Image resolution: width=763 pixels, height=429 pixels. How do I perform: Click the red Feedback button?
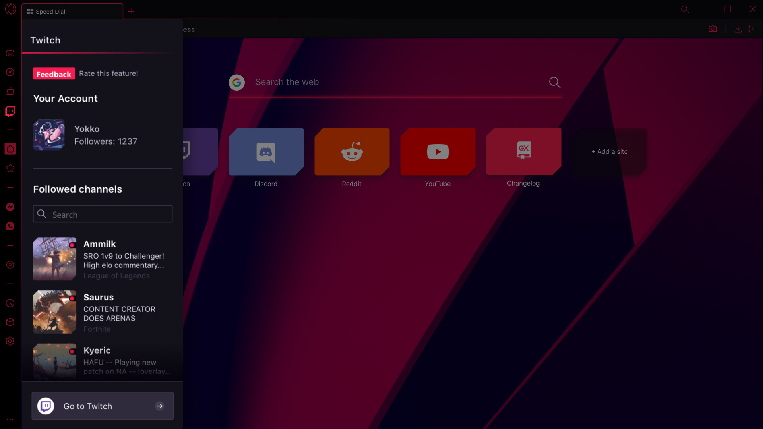54,73
